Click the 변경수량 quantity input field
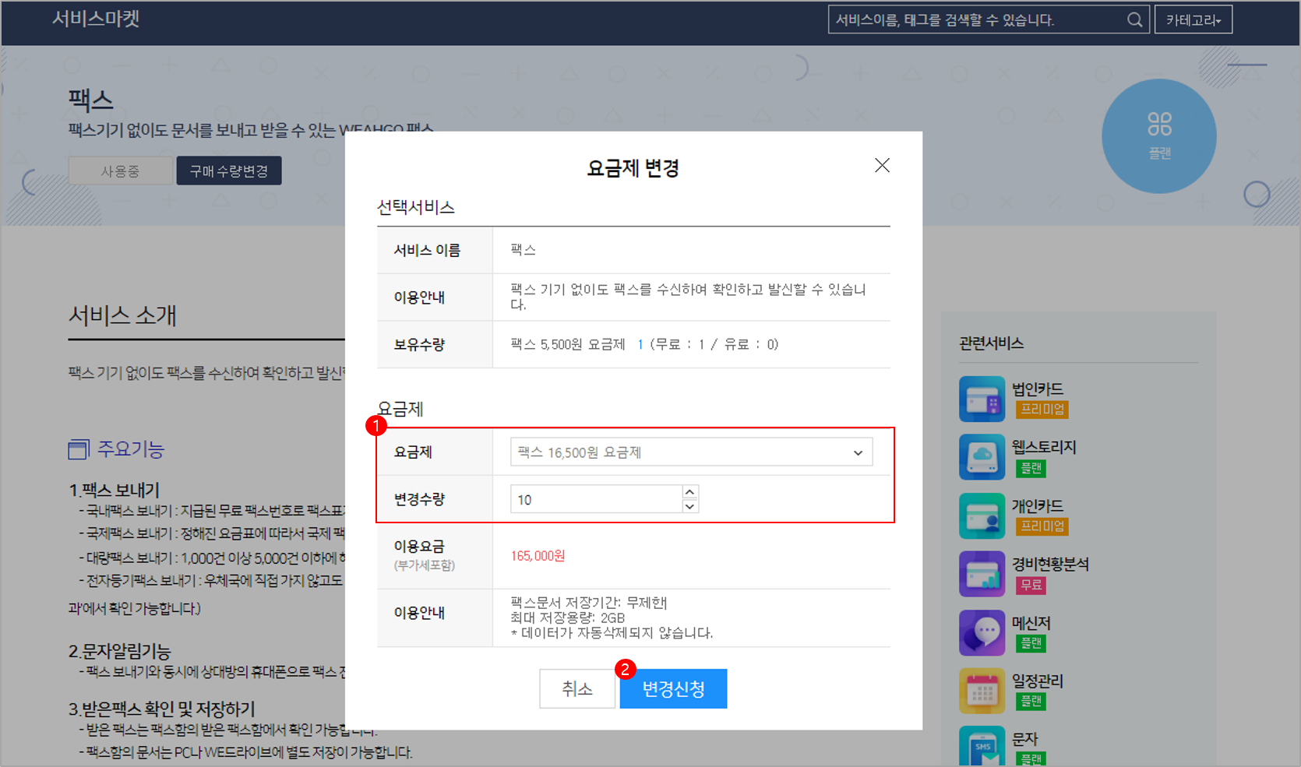The height and width of the screenshot is (767, 1301). [x=596, y=500]
